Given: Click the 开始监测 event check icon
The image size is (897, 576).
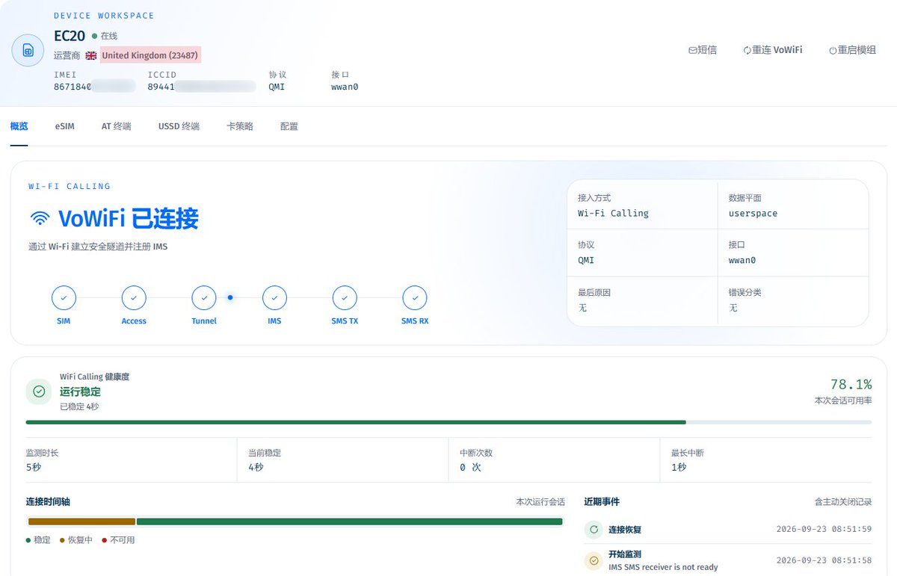Looking at the screenshot, I should click(594, 560).
